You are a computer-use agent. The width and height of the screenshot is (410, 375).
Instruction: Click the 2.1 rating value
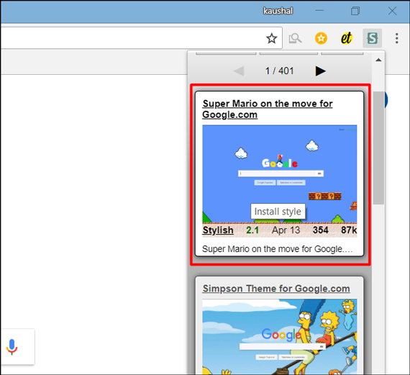pos(252,230)
